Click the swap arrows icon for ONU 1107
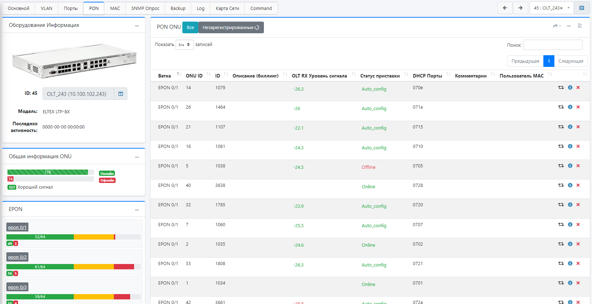The height and width of the screenshot is (304, 592). click(561, 127)
